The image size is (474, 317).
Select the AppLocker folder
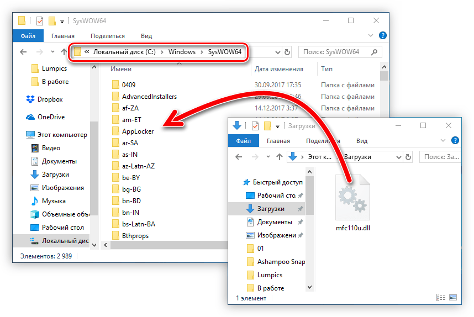[x=138, y=131]
